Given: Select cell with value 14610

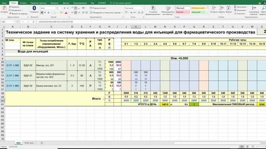Looking at the screenshot, I should [165, 104].
